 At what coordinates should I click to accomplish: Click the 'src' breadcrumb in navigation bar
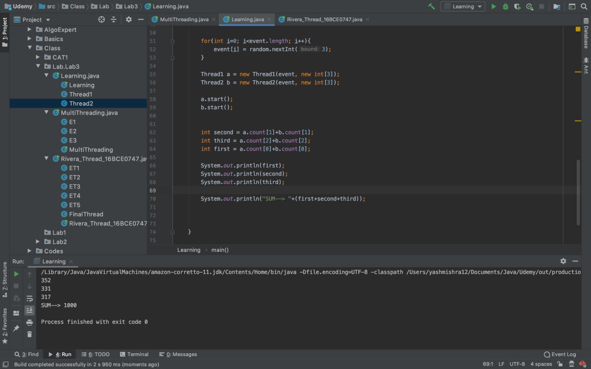pyautogui.click(x=51, y=6)
